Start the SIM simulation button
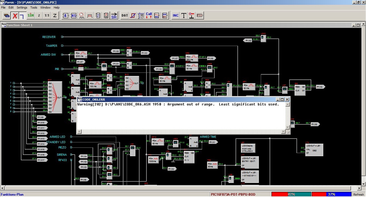The image size is (366, 198). 31,15
